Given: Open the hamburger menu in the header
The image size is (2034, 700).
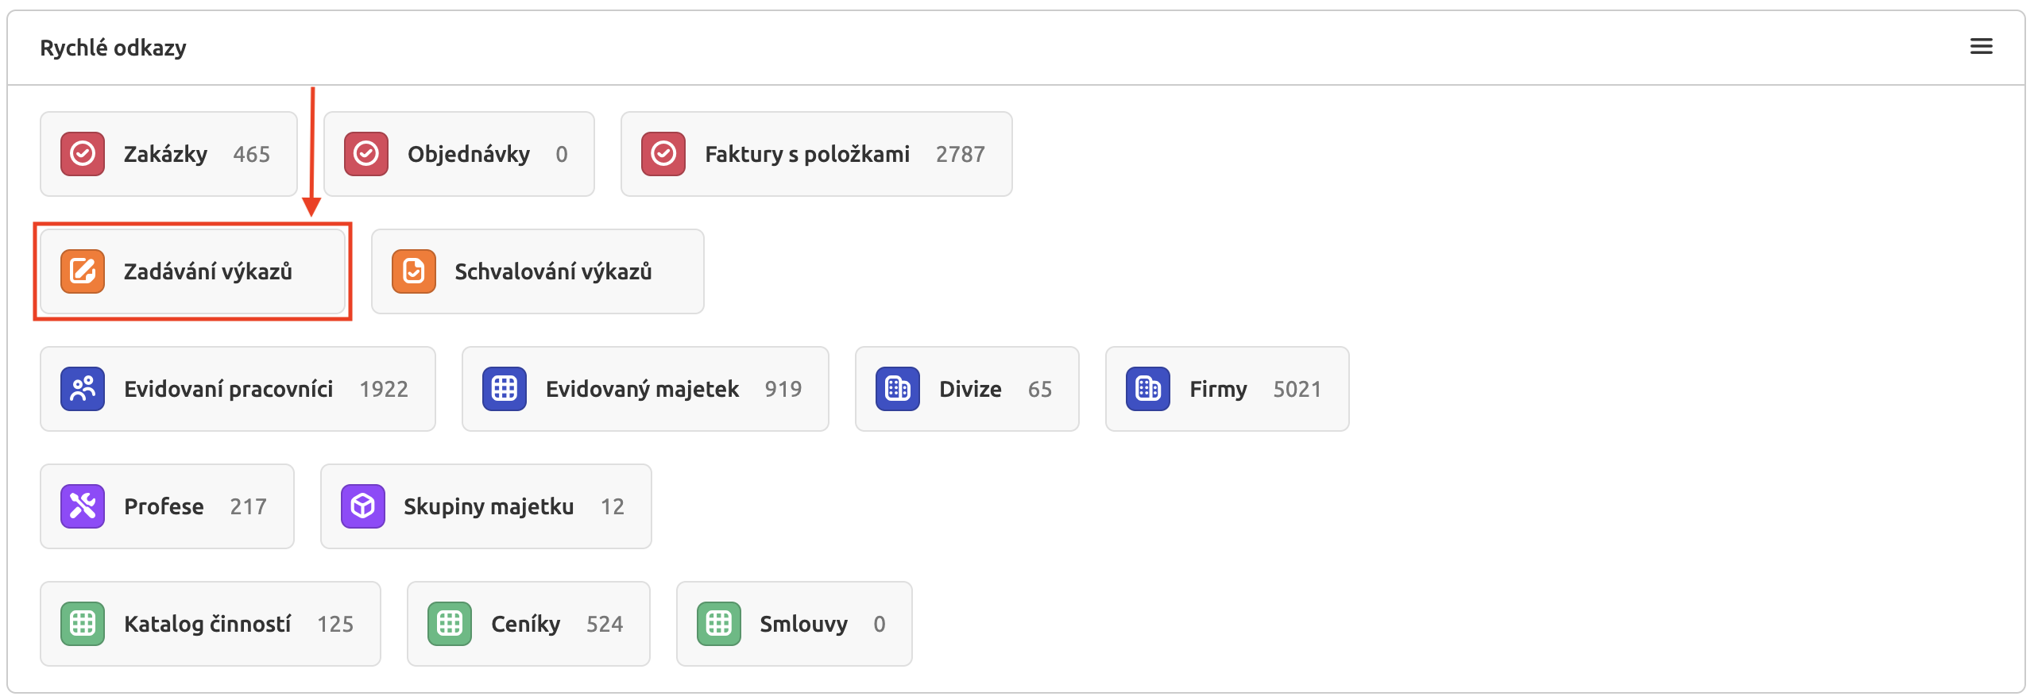Looking at the screenshot, I should [x=1982, y=46].
